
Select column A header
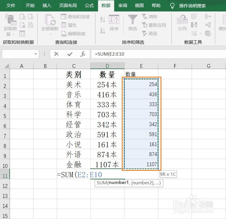pos(21,66)
